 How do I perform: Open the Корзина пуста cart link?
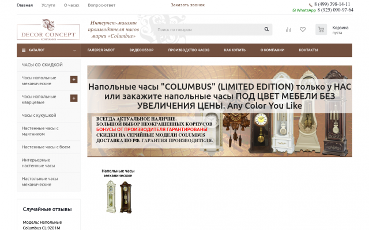[340, 30]
